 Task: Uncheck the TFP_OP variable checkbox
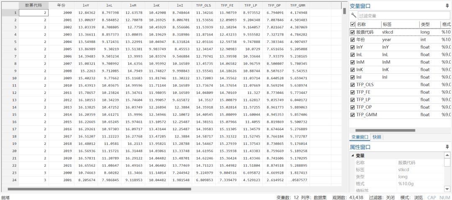352,107
